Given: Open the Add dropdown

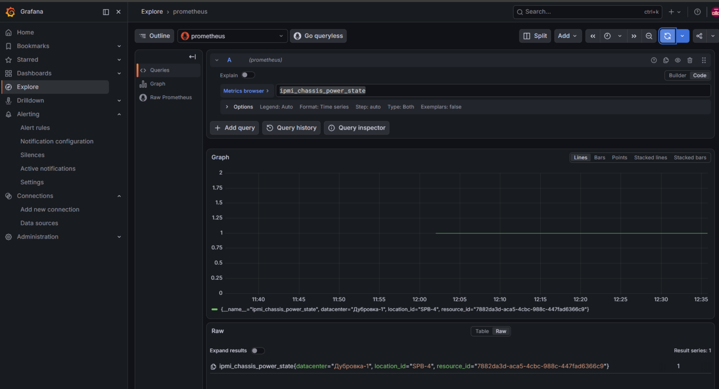Looking at the screenshot, I should click(567, 36).
